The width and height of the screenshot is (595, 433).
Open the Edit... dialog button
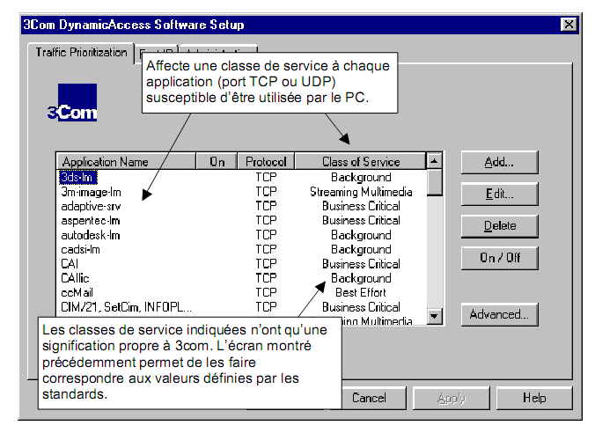point(499,194)
